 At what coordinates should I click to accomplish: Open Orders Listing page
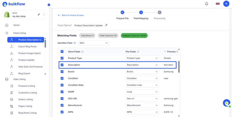(x=26, y=99)
